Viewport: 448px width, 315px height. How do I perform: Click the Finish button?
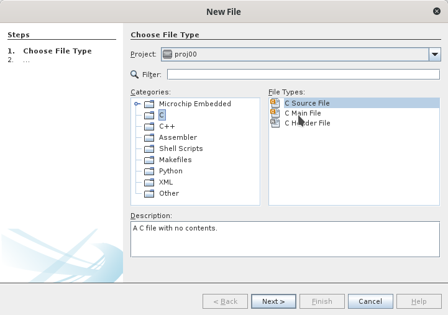pos(322,301)
